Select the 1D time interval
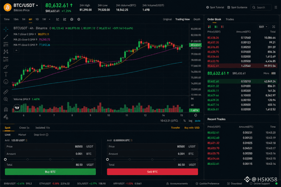 37,19
